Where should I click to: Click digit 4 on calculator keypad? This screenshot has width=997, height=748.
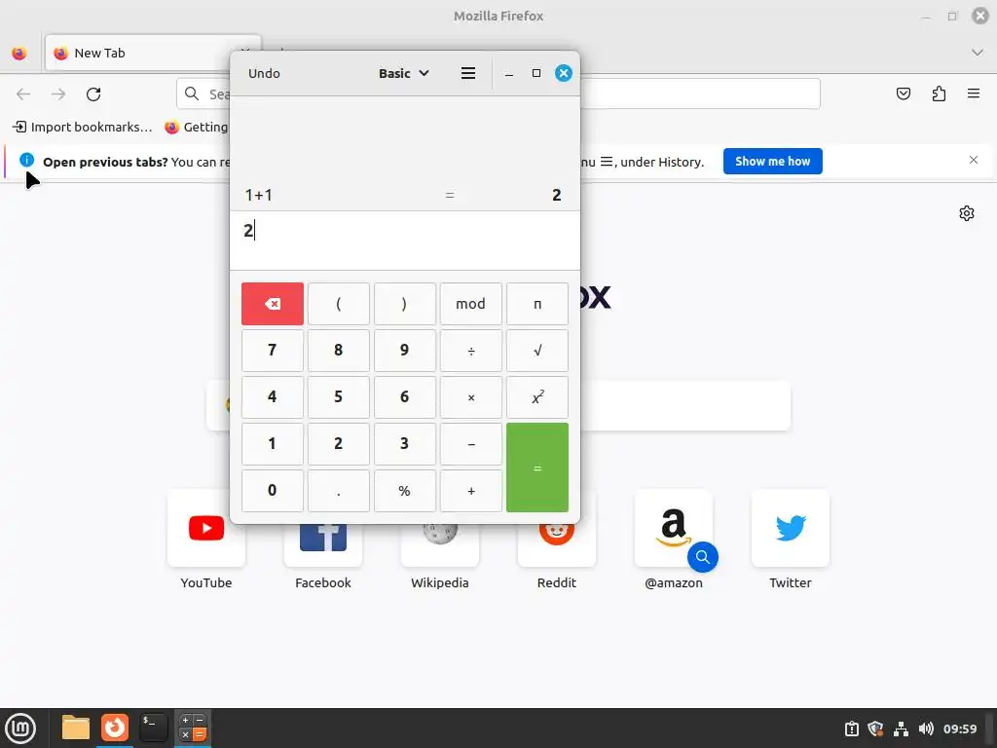(x=273, y=397)
